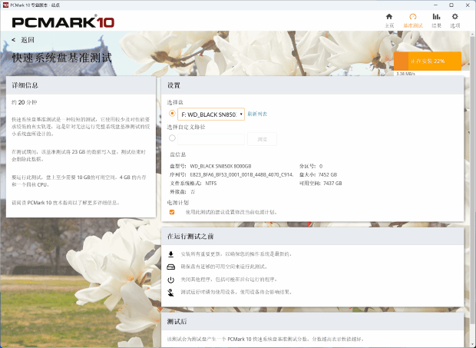476x348 pixels.
Task: Click the 7437 GB free space value
Action: pos(332,183)
